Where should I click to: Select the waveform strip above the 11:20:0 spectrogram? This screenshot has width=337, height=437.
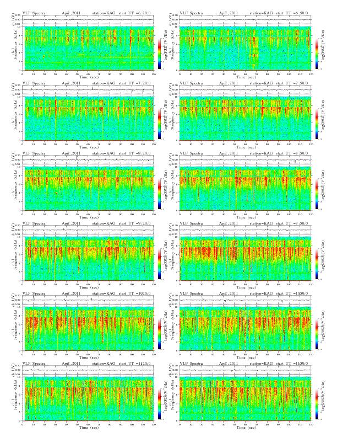[88, 370]
